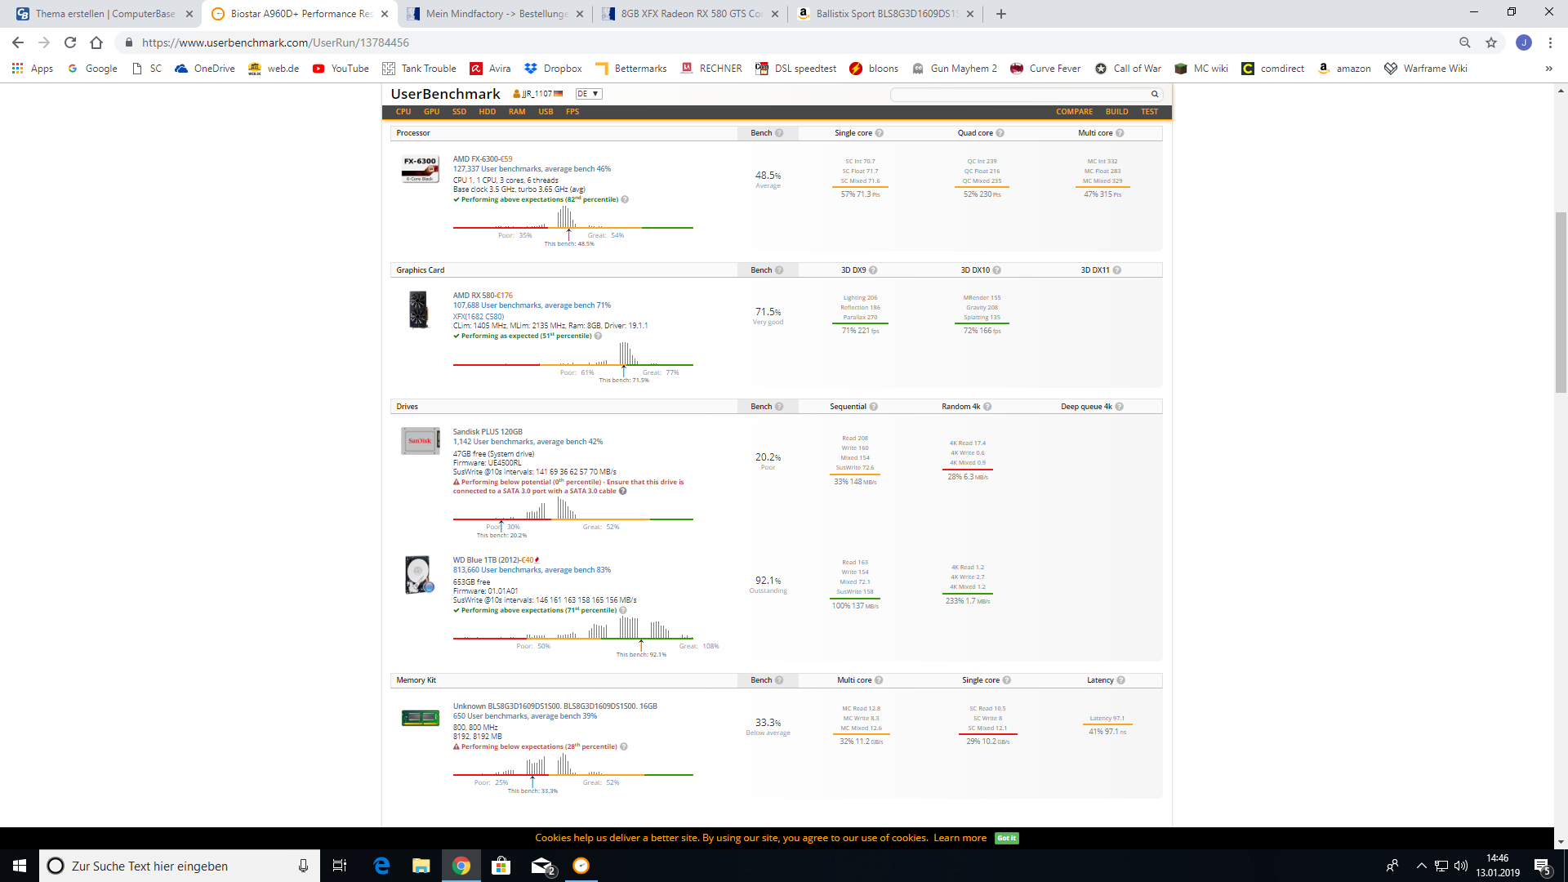Bookmark this page with the star icon
This screenshot has width=1568, height=882.
[x=1491, y=42]
